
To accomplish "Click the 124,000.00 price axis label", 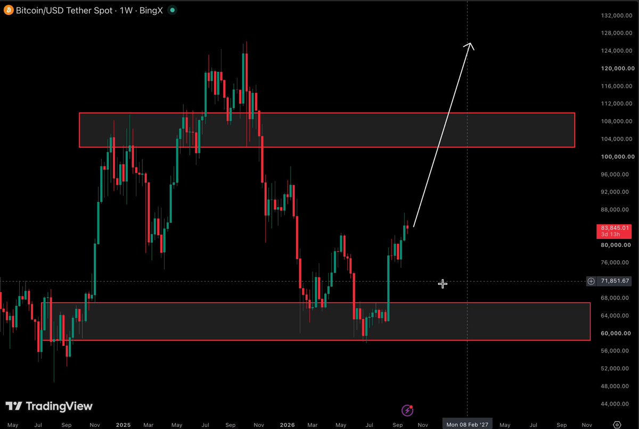I will tap(616, 51).
